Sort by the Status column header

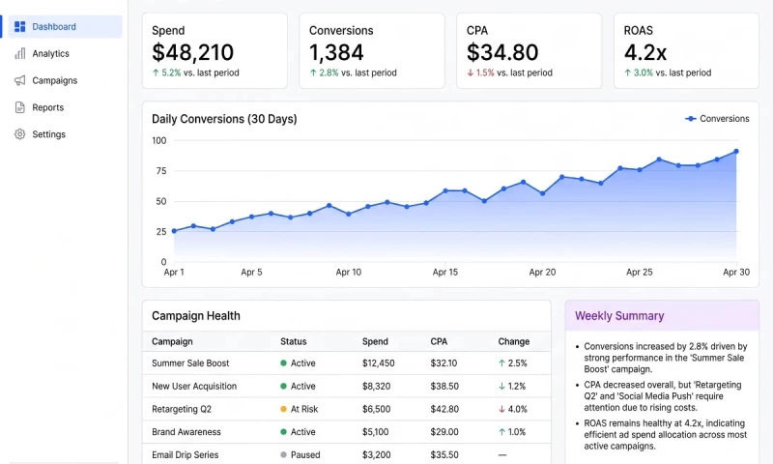[x=294, y=341]
